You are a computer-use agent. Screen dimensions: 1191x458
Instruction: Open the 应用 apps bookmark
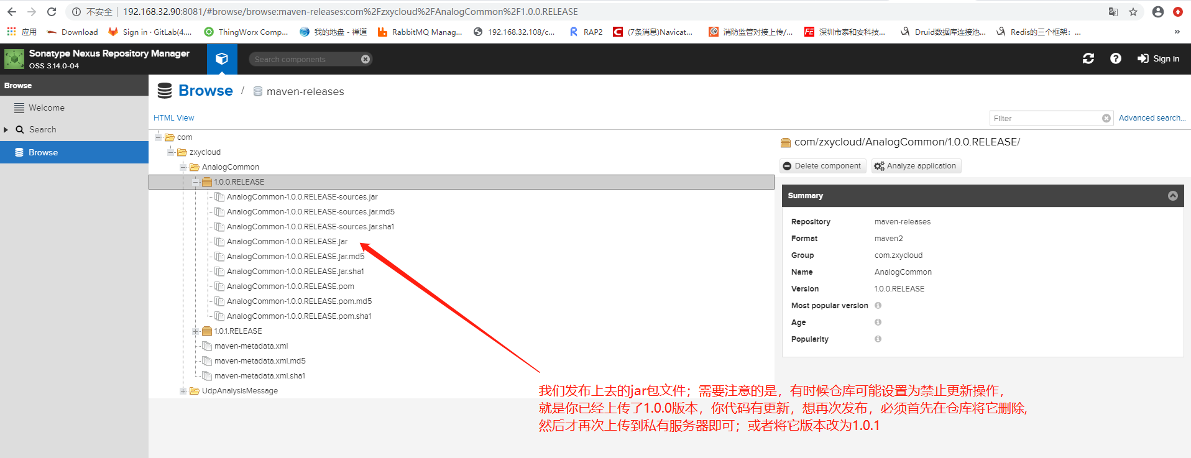22,32
